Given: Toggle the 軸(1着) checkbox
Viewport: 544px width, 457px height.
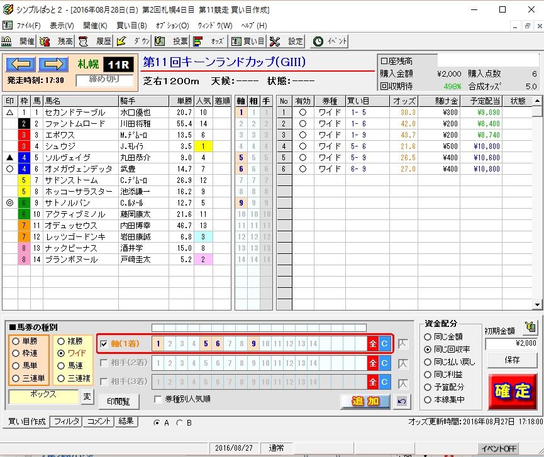Looking at the screenshot, I should 104,344.
